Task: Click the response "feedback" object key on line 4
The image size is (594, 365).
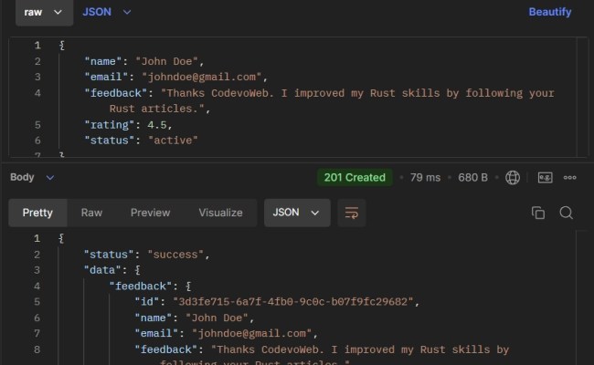Action: pyautogui.click(x=141, y=286)
